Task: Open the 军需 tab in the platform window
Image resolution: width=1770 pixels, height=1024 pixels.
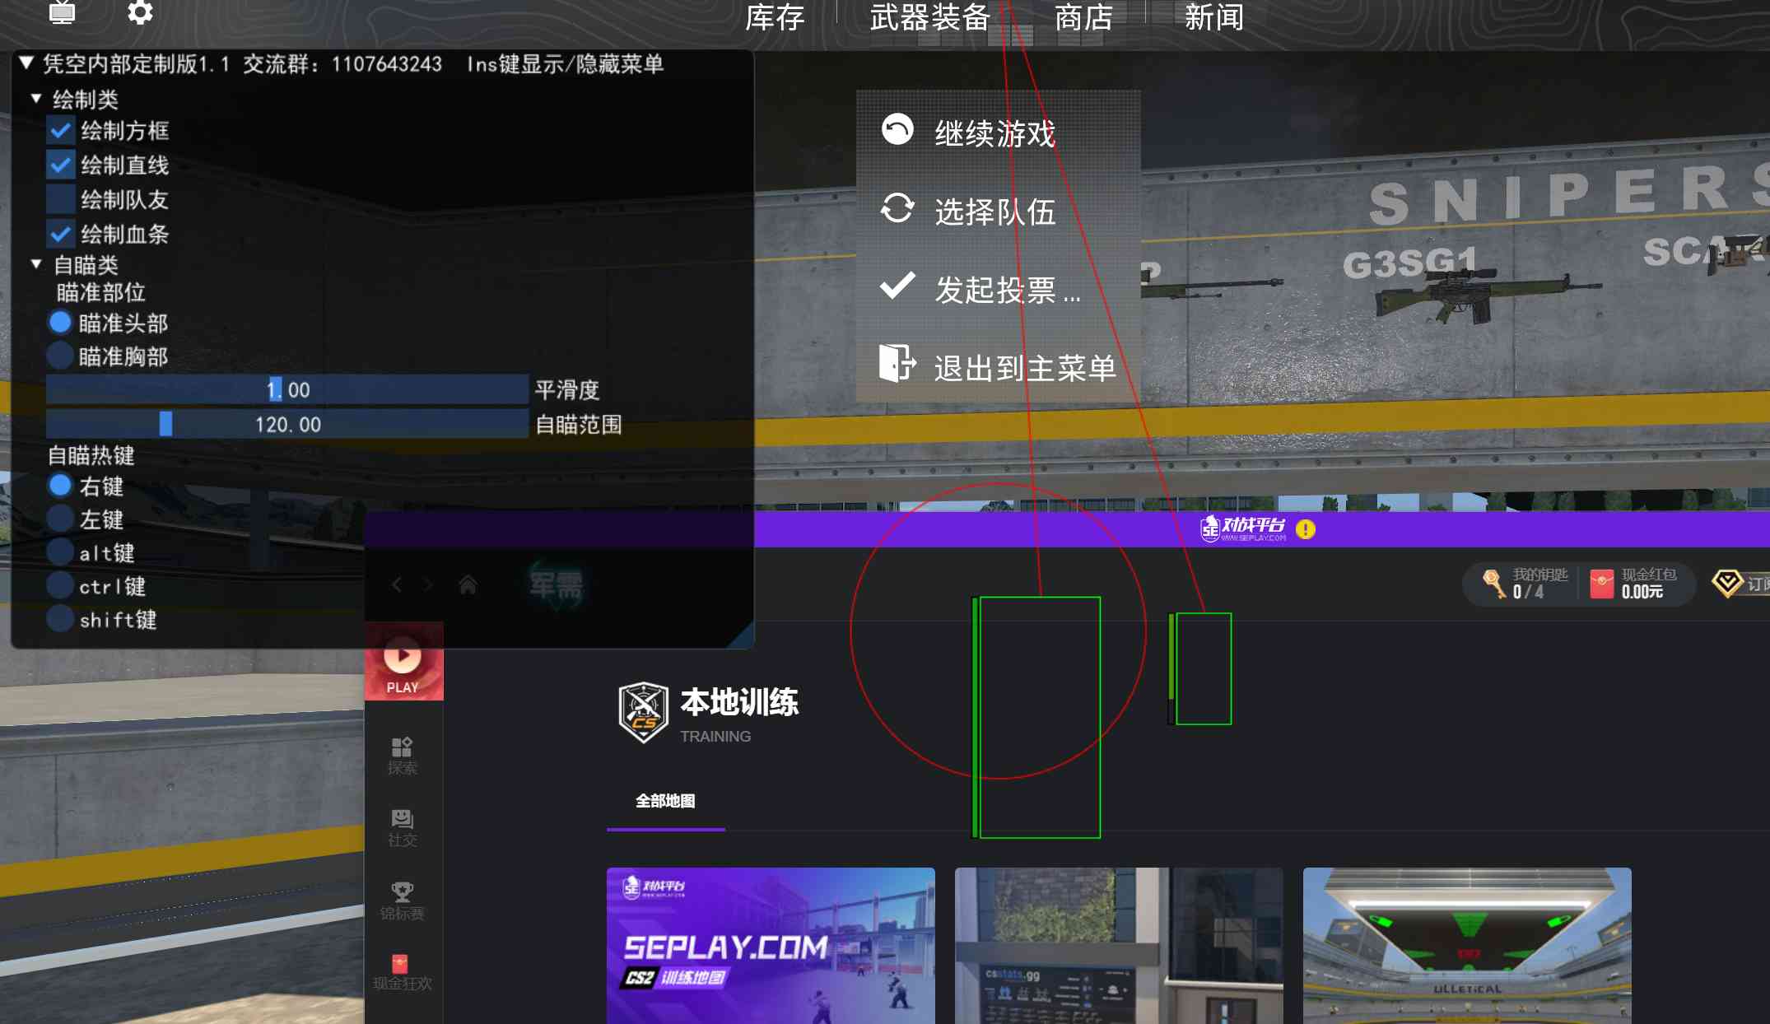Action: [557, 586]
